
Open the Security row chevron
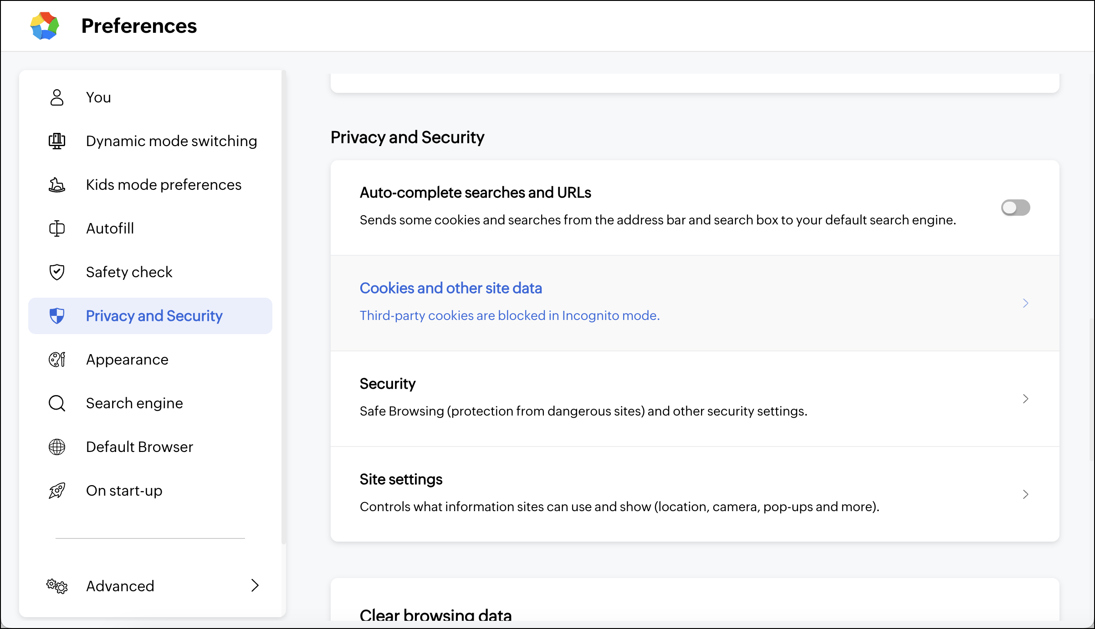1026,399
